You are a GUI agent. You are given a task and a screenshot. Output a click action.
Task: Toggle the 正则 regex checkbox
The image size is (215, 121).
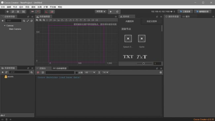pos(77,72)
